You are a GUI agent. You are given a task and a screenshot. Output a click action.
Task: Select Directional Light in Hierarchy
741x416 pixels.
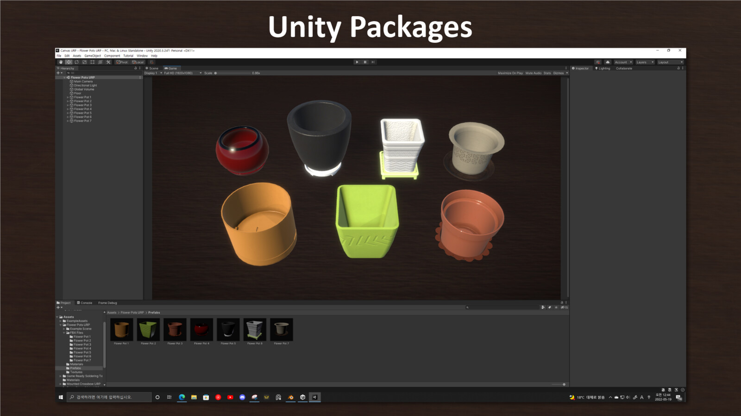point(86,86)
